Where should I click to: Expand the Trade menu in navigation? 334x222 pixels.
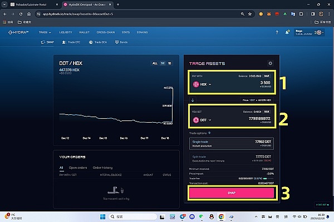coord(45,33)
